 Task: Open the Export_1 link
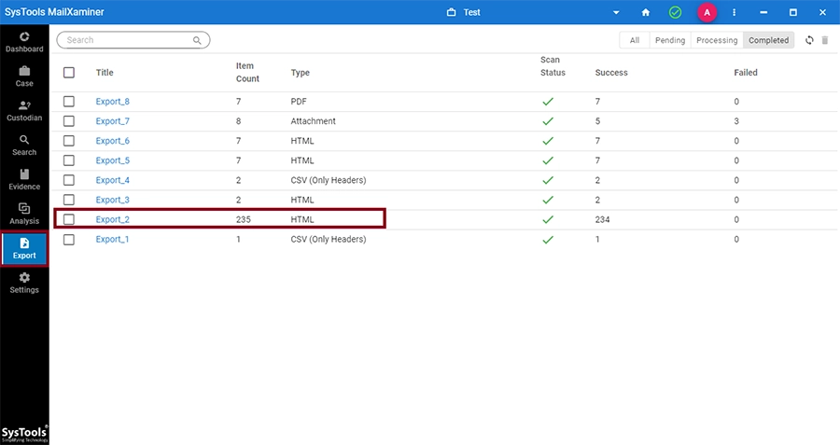point(113,240)
